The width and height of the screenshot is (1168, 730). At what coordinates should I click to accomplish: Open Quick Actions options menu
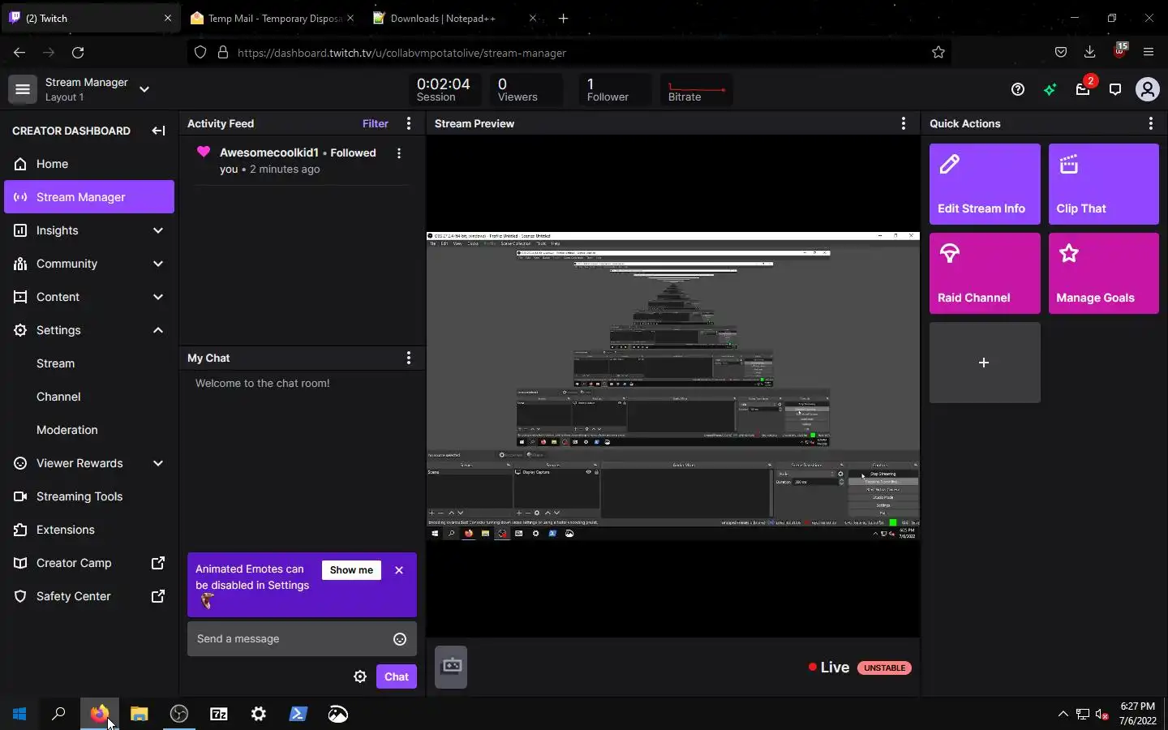pyautogui.click(x=1150, y=123)
